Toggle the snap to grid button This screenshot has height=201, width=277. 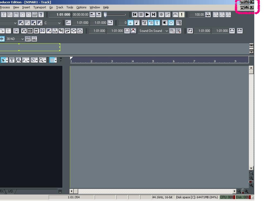pyautogui.click(x=52, y=60)
